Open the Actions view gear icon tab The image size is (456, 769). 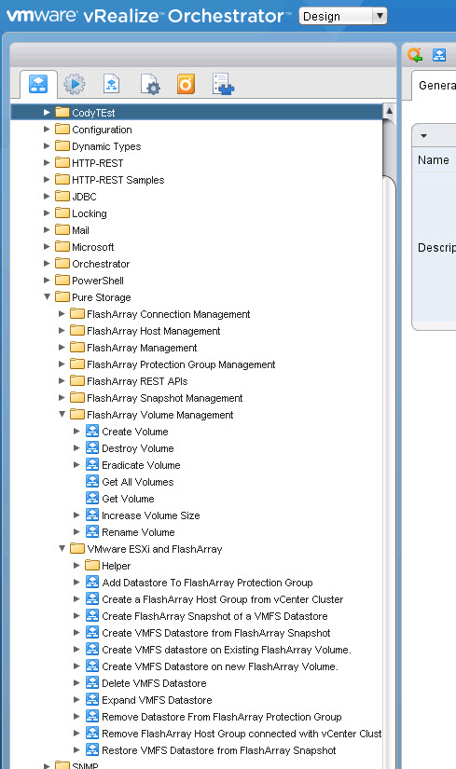click(x=75, y=84)
